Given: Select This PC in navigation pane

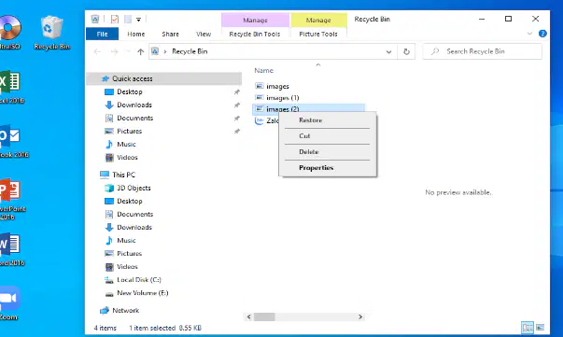Looking at the screenshot, I should (123, 175).
